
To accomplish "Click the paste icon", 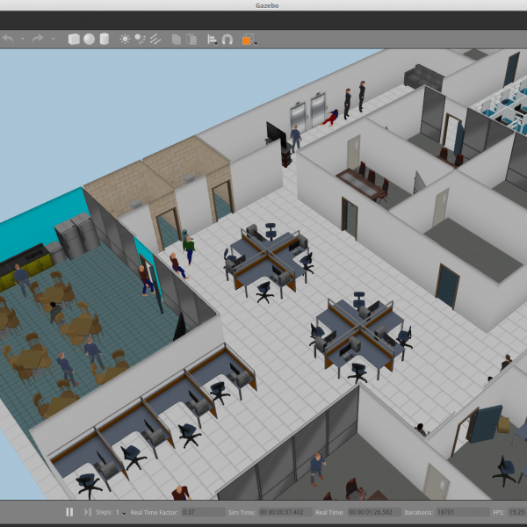I will [x=191, y=39].
